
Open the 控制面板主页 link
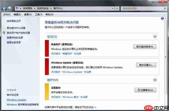pos(14,21)
